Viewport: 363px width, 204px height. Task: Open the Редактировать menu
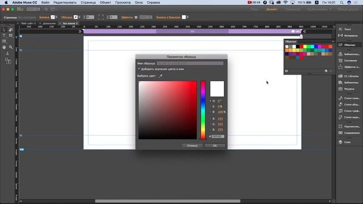coord(65,2)
